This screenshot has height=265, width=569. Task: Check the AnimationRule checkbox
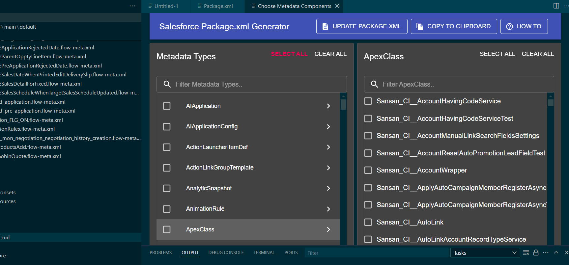point(167,209)
